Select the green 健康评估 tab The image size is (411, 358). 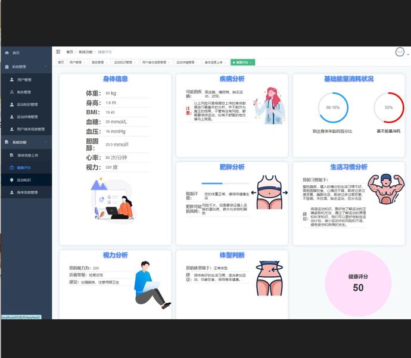point(242,63)
